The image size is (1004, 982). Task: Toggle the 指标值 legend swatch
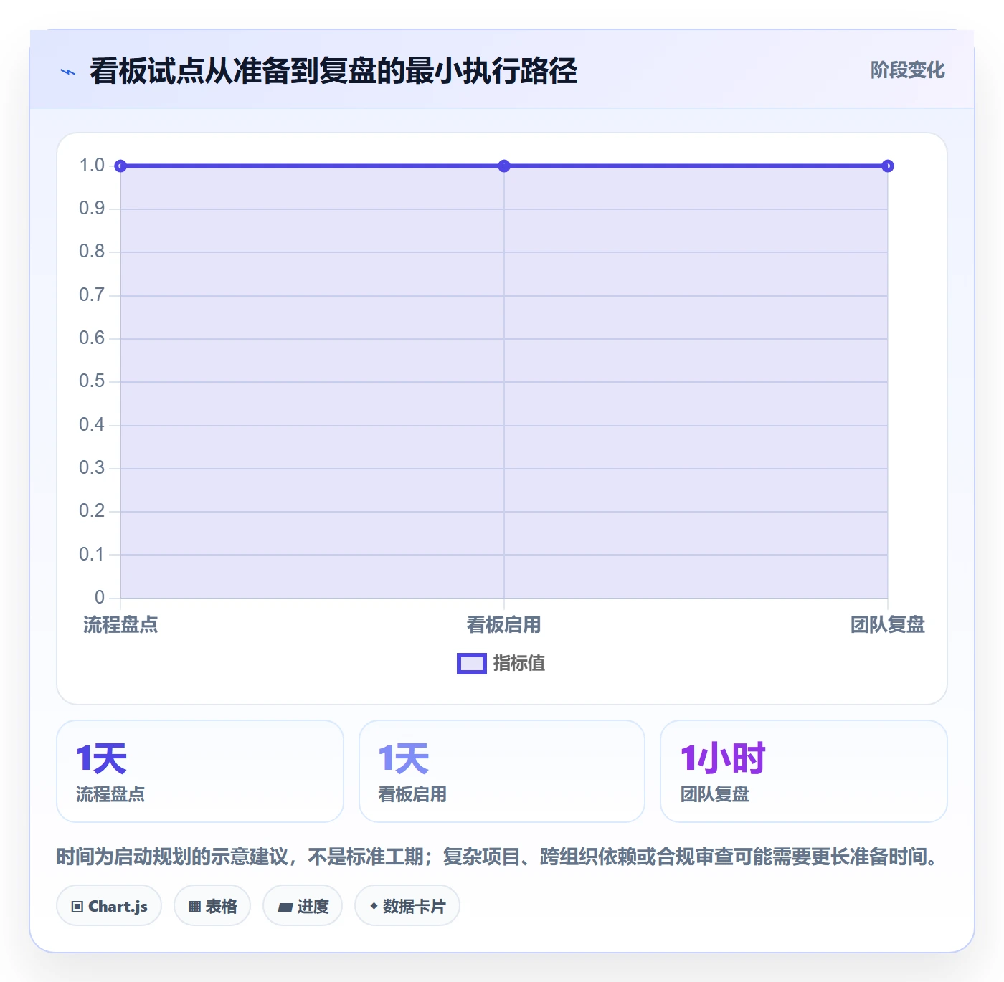coord(472,664)
